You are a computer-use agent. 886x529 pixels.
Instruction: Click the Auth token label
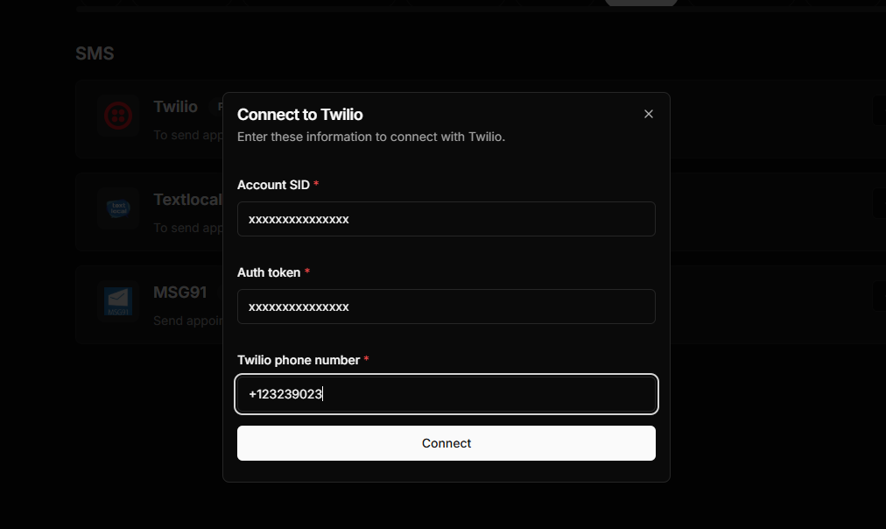pos(269,272)
